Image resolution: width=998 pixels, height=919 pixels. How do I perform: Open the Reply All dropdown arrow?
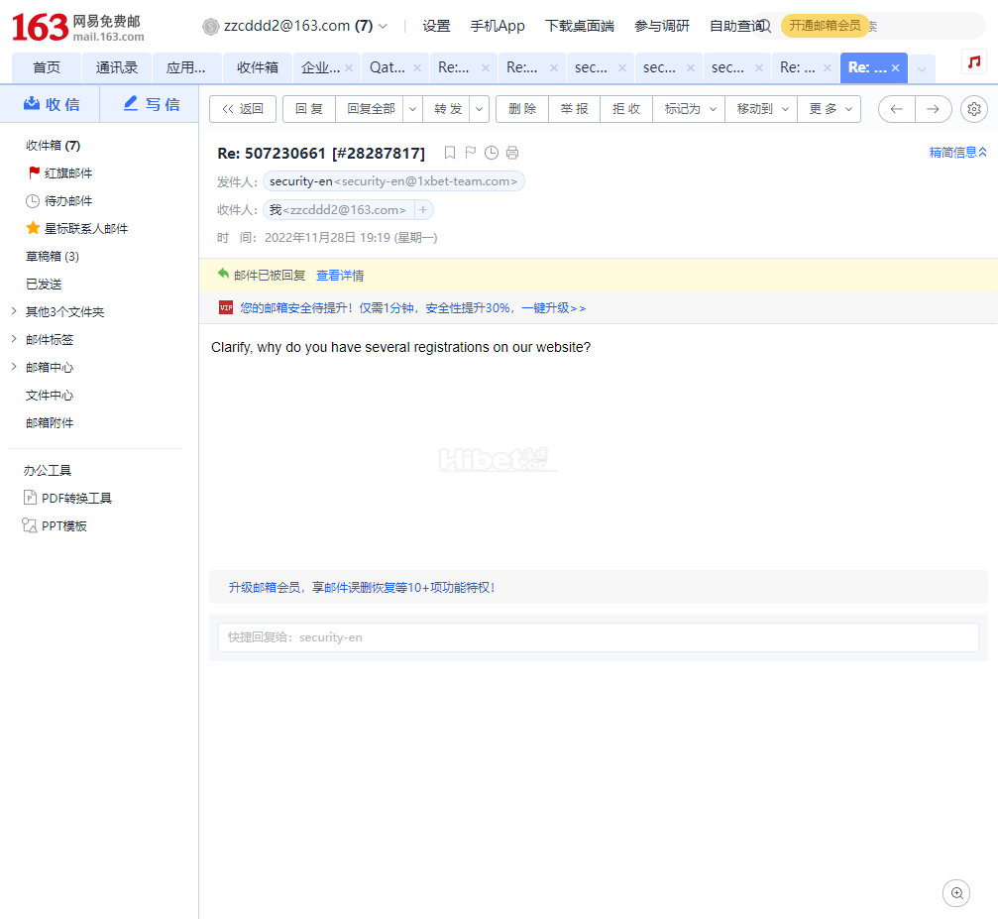click(413, 109)
